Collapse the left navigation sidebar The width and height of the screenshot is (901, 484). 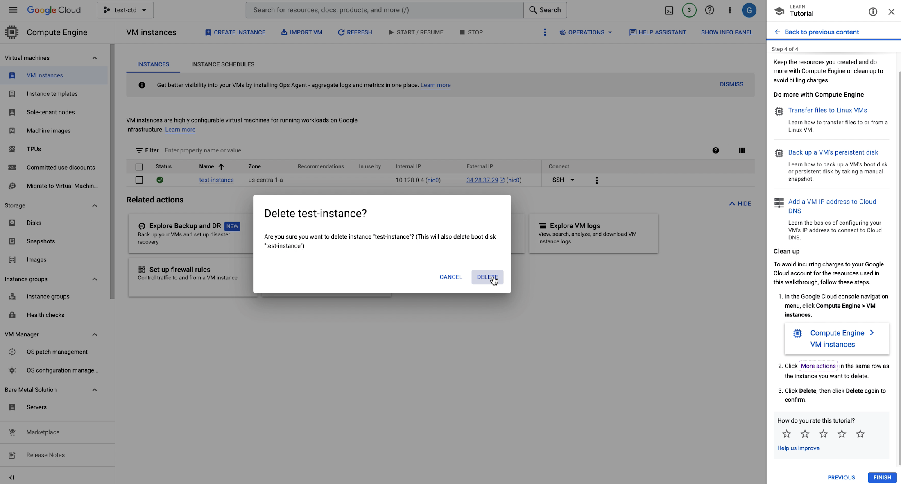(11, 477)
